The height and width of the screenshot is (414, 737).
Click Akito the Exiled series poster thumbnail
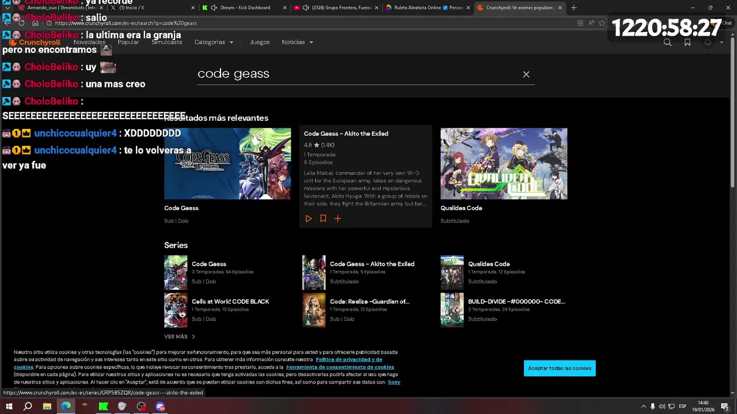tap(314, 273)
